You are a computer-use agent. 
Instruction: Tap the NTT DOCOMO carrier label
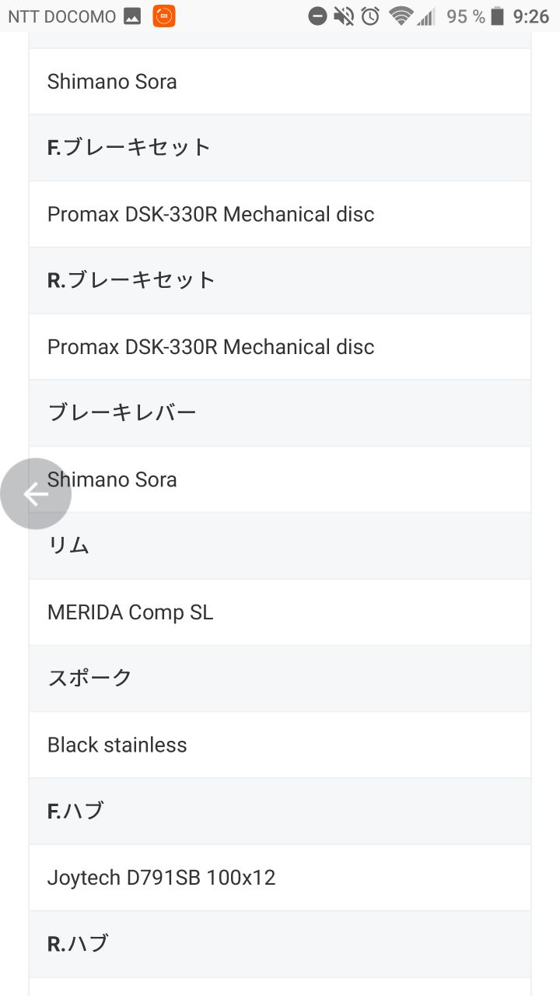(61, 16)
